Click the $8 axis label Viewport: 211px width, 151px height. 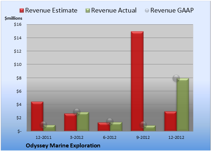pos(19,78)
